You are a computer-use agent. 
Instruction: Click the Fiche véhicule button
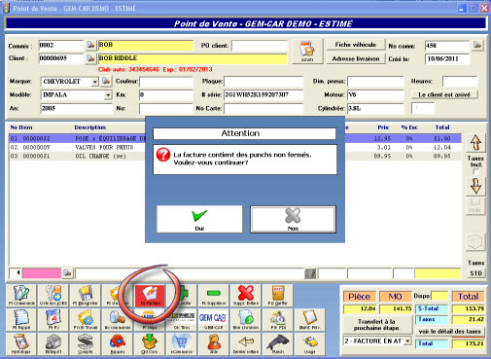point(356,45)
